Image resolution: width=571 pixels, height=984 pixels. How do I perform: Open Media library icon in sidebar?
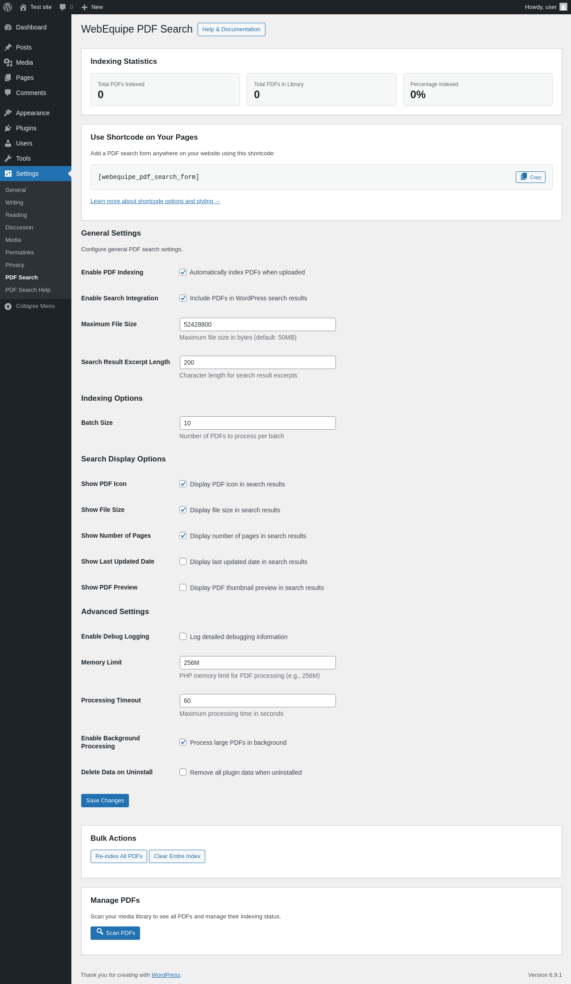tap(8, 62)
